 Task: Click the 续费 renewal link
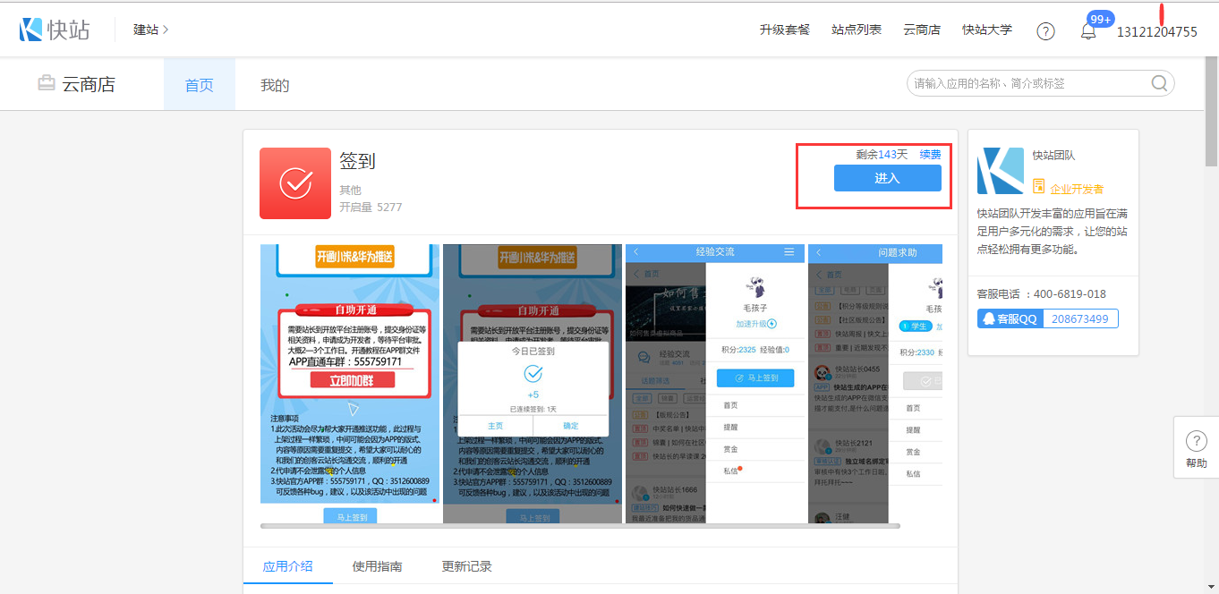coord(930,154)
